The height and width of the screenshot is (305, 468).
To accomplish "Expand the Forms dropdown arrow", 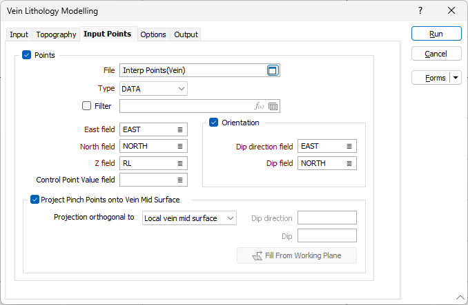I will point(456,78).
